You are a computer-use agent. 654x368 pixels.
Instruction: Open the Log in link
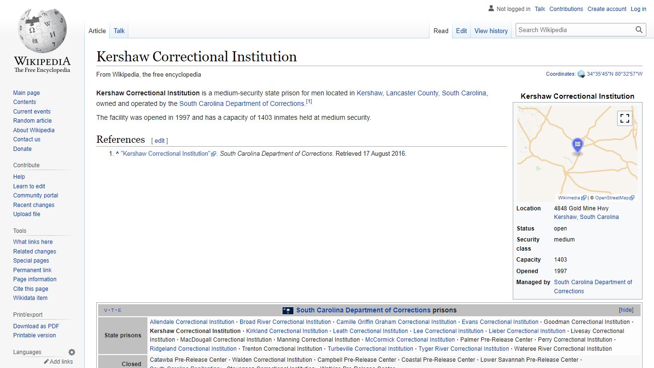(638, 9)
